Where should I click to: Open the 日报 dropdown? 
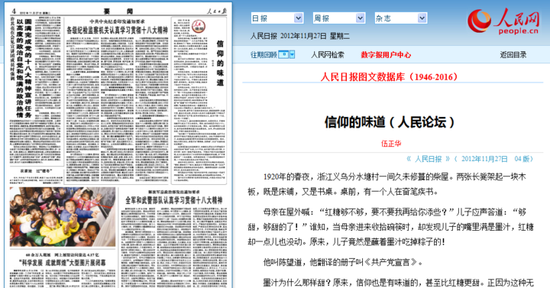point(277,18)
